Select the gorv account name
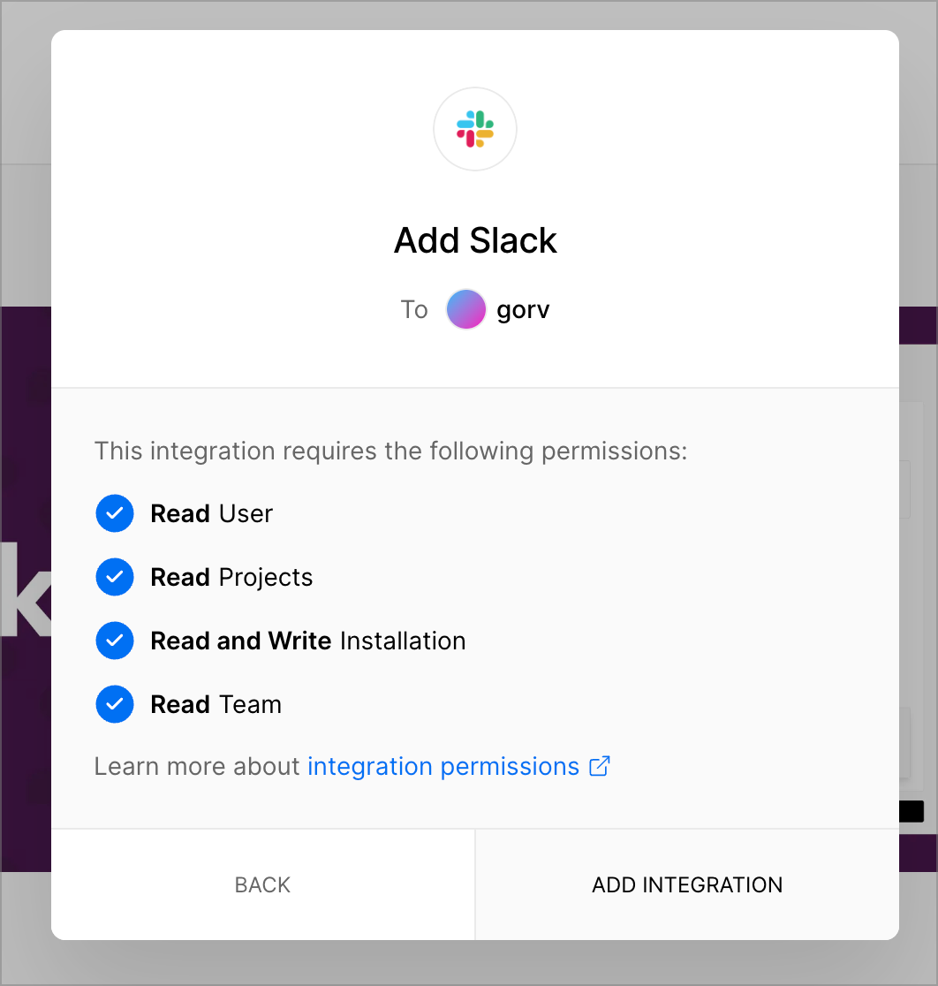 pos(523,310)
